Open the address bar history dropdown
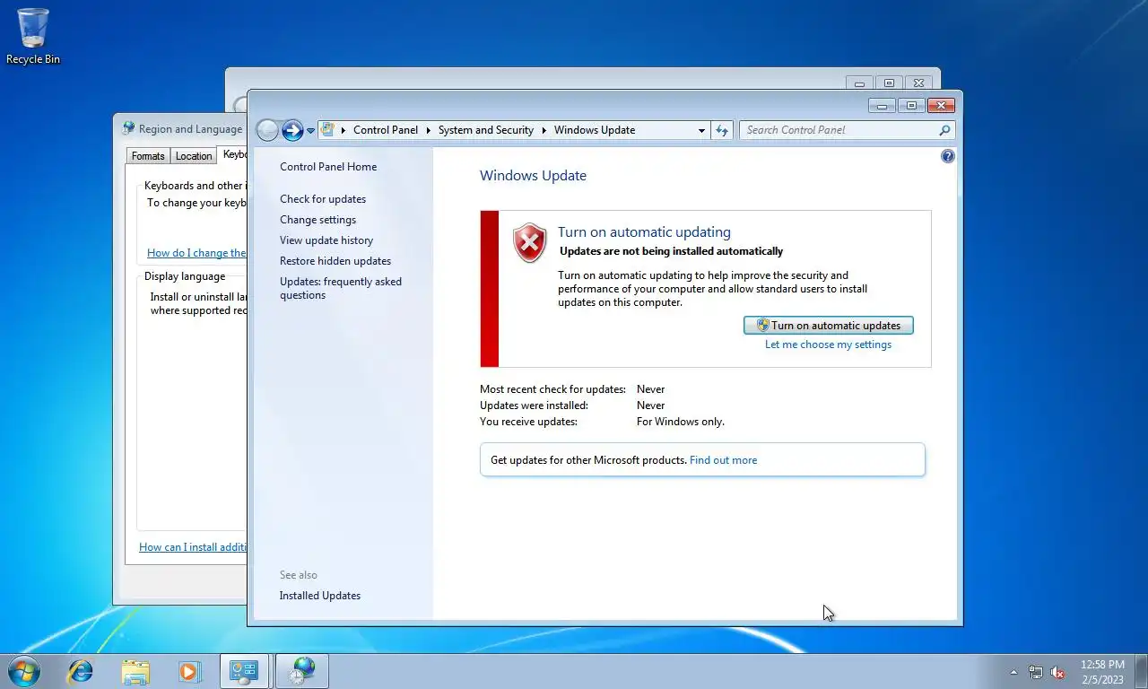This screenshot has width=1148, height=689. 701,130
